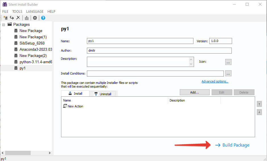Viewport: 267px width, 161px height.
Task: Switch to the Install tab
Action: point(75,94)
